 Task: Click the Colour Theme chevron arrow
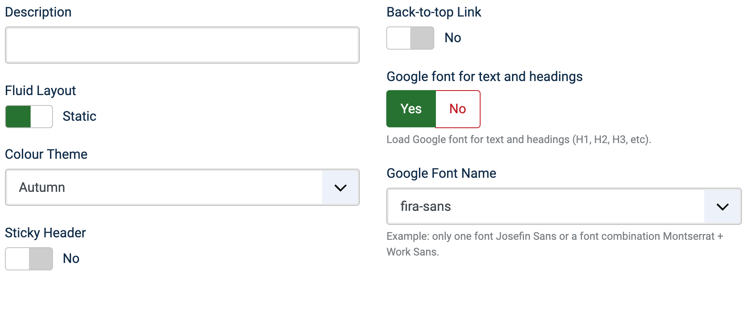[340, 188]
